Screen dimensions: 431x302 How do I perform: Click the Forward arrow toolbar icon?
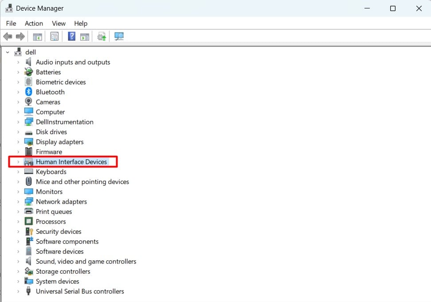coord(20,36)
